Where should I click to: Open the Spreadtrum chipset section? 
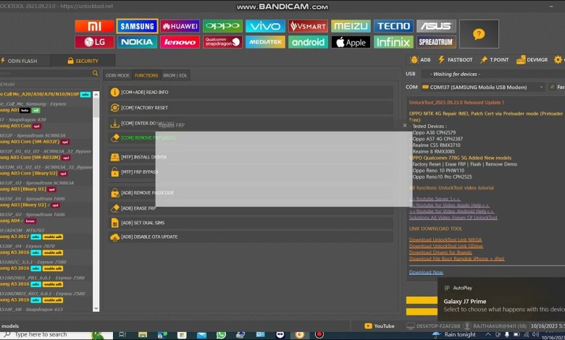pyautogui.click(x=436, y=42)
